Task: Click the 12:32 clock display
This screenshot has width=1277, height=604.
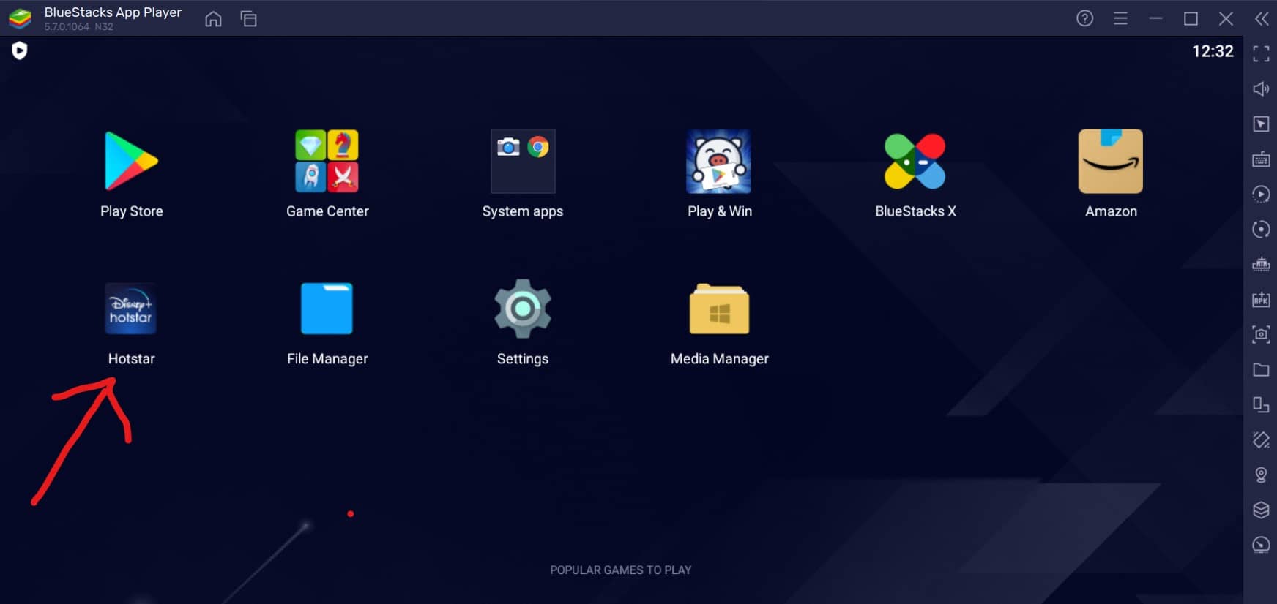Action: pyautogui.click(x=1213, y=51)
